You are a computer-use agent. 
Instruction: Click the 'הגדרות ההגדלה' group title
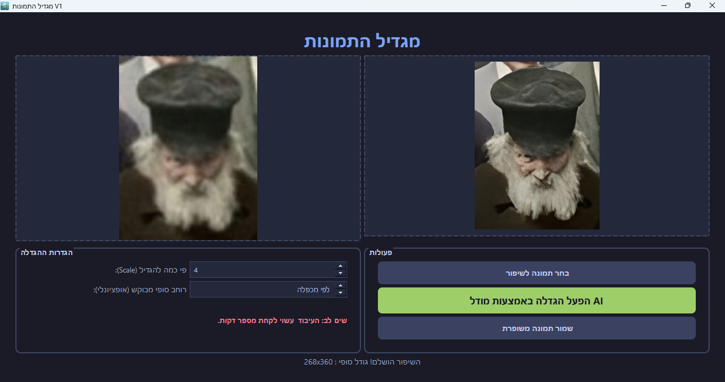pyautogui.click(x=47, y=252)
